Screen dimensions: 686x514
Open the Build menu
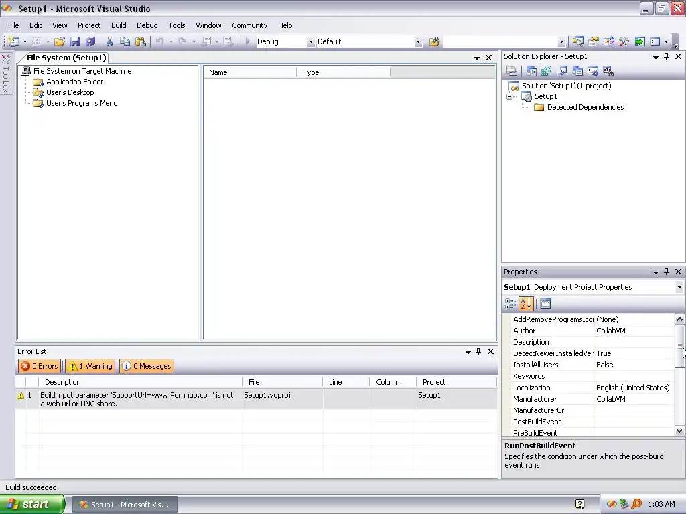(119, 25)
